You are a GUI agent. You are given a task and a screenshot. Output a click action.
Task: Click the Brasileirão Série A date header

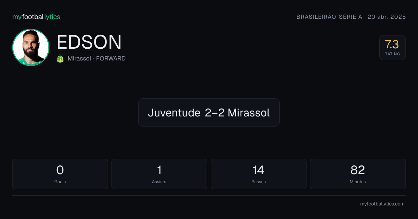(351, 17)
